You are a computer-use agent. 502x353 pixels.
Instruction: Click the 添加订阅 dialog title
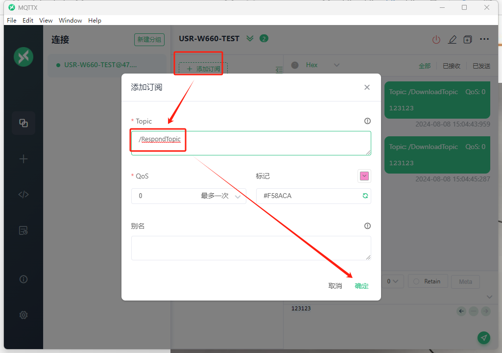[146, 87]
